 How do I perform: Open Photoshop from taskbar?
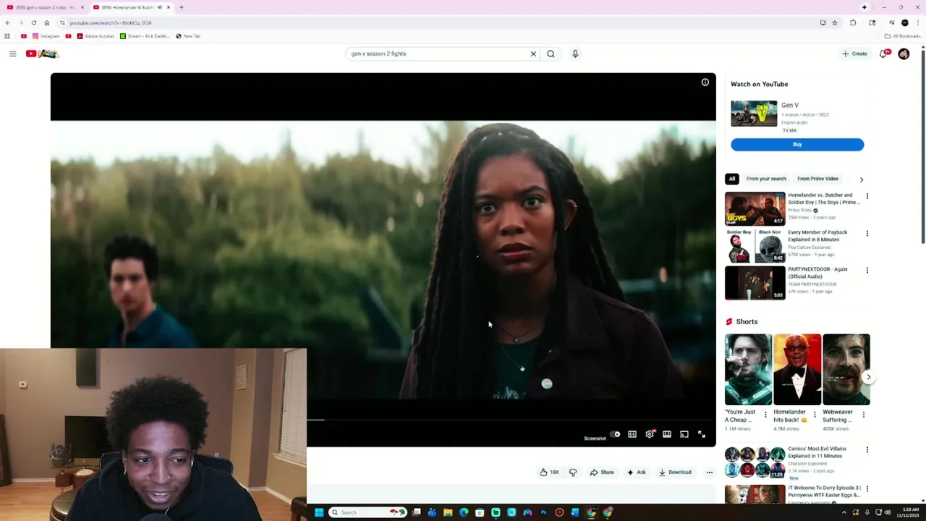tap(543, 512)
